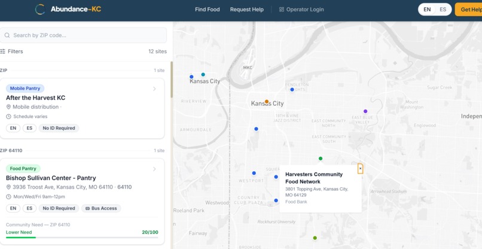Image resolution: width=482 pixels, height=249 pixels.
Task: Click the filter sliders icon
Action: [3, 51]
